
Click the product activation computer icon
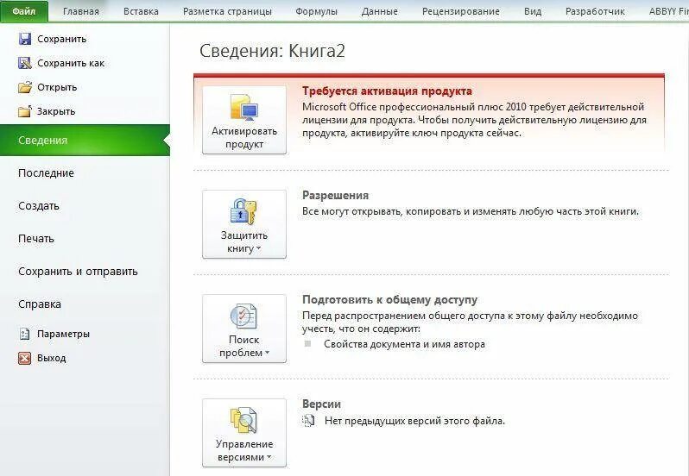(244, 108)
